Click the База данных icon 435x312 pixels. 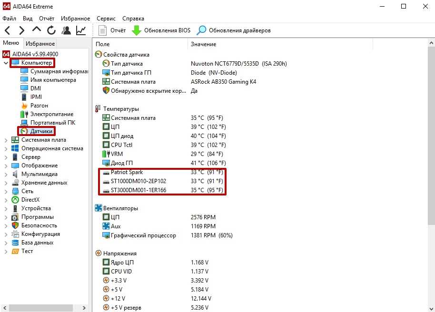[15, 243]
